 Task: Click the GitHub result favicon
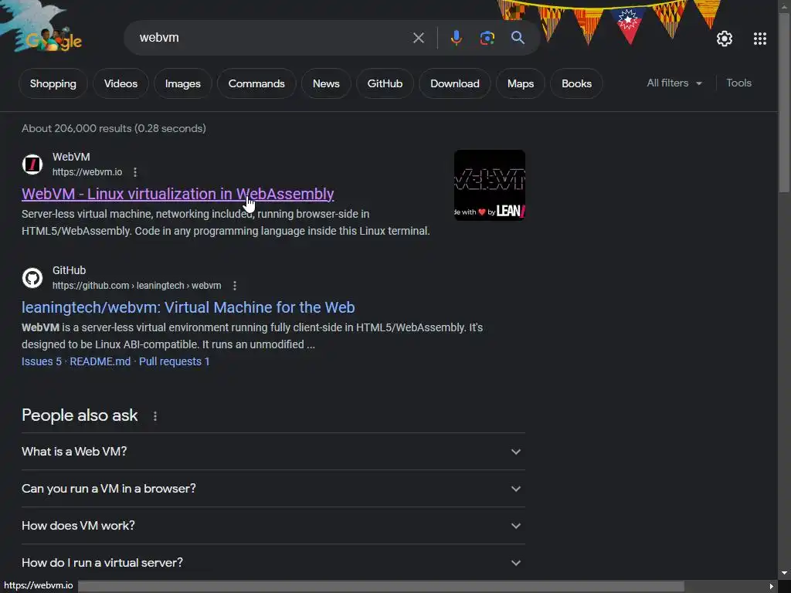[x=32, y=278]
